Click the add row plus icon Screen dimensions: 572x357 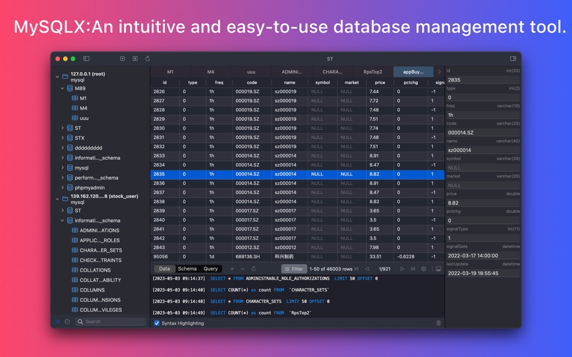232,269
